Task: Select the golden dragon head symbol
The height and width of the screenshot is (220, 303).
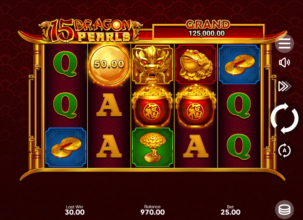Action: tap(152, 64)
